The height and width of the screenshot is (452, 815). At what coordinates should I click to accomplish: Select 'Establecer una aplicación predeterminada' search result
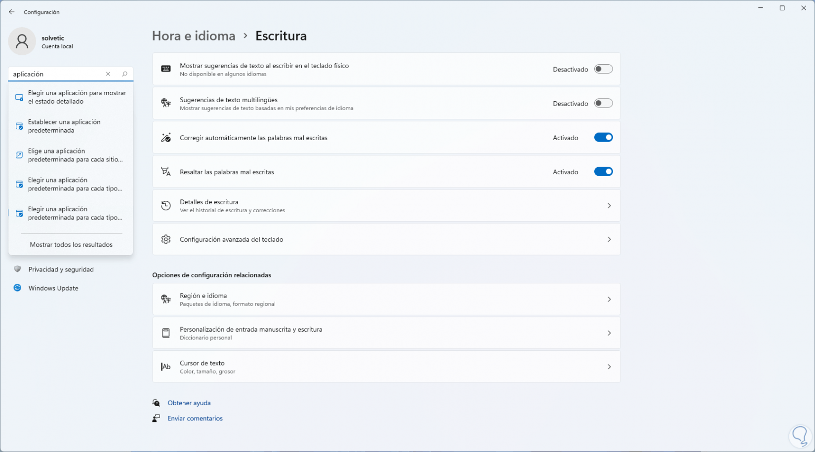64,126
